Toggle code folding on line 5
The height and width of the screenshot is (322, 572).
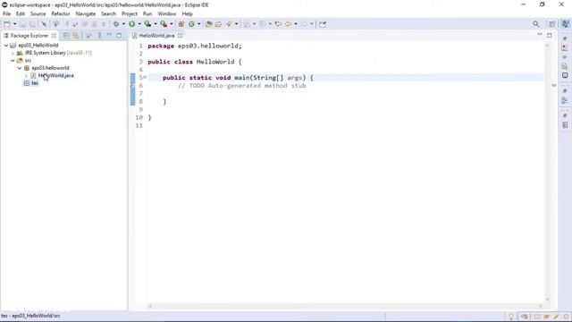(145, 78)
